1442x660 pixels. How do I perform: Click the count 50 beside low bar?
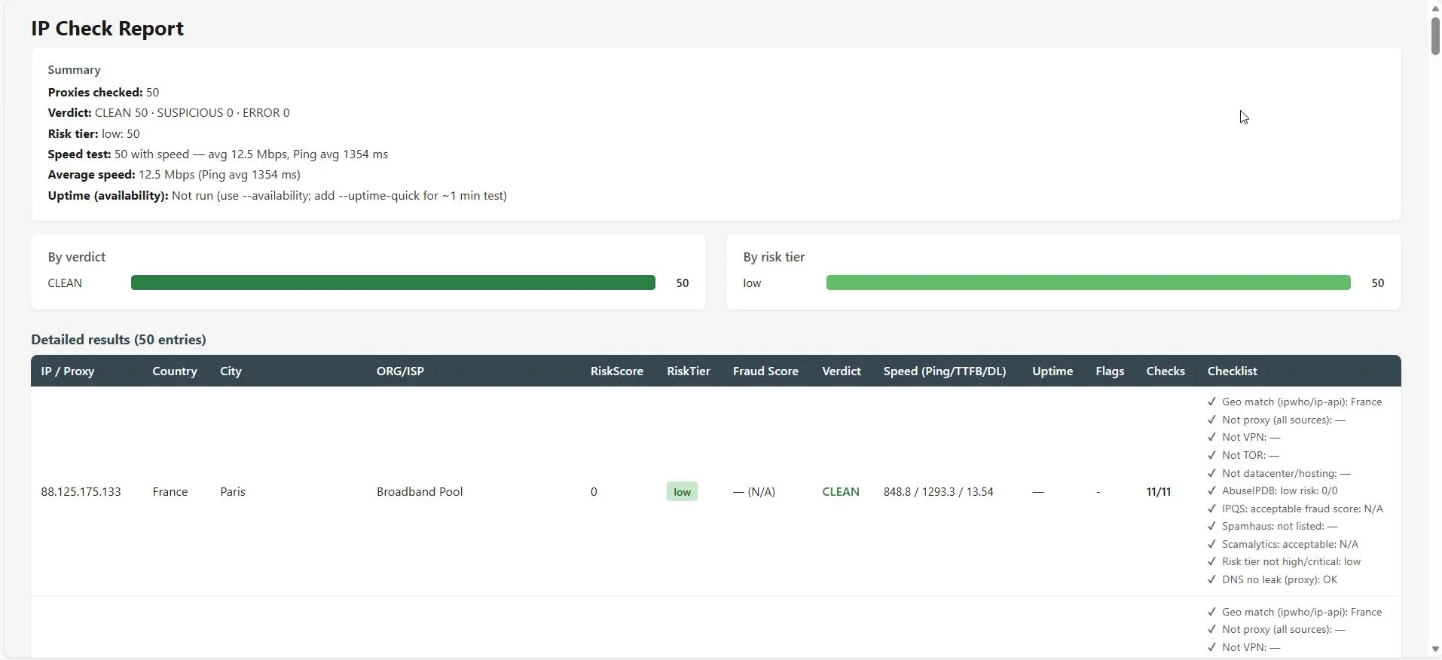click(x=1377, y=283)
